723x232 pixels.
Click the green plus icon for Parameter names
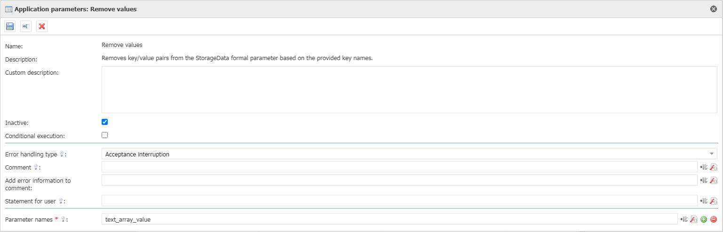[704, 219]
